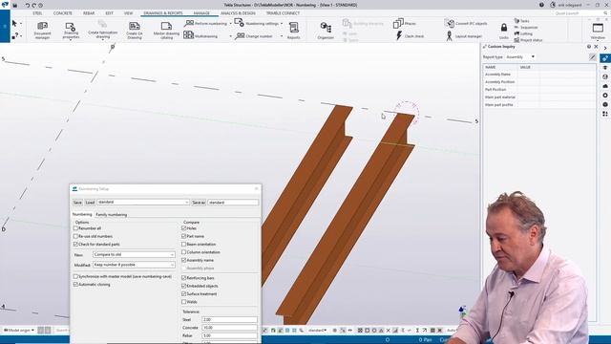Open Phases manager
The image size is (611, 344).
tap(405, 23)
